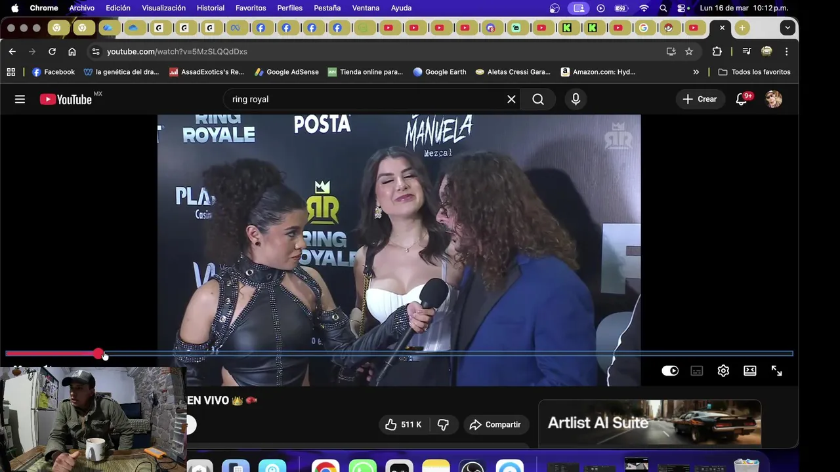Open Chrome media controls
The image size is (840, 472).
tap(746, 51)
